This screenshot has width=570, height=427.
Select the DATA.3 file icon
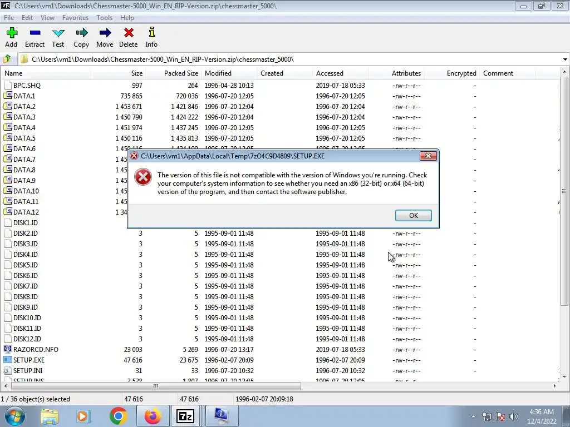tap(8, 117)
